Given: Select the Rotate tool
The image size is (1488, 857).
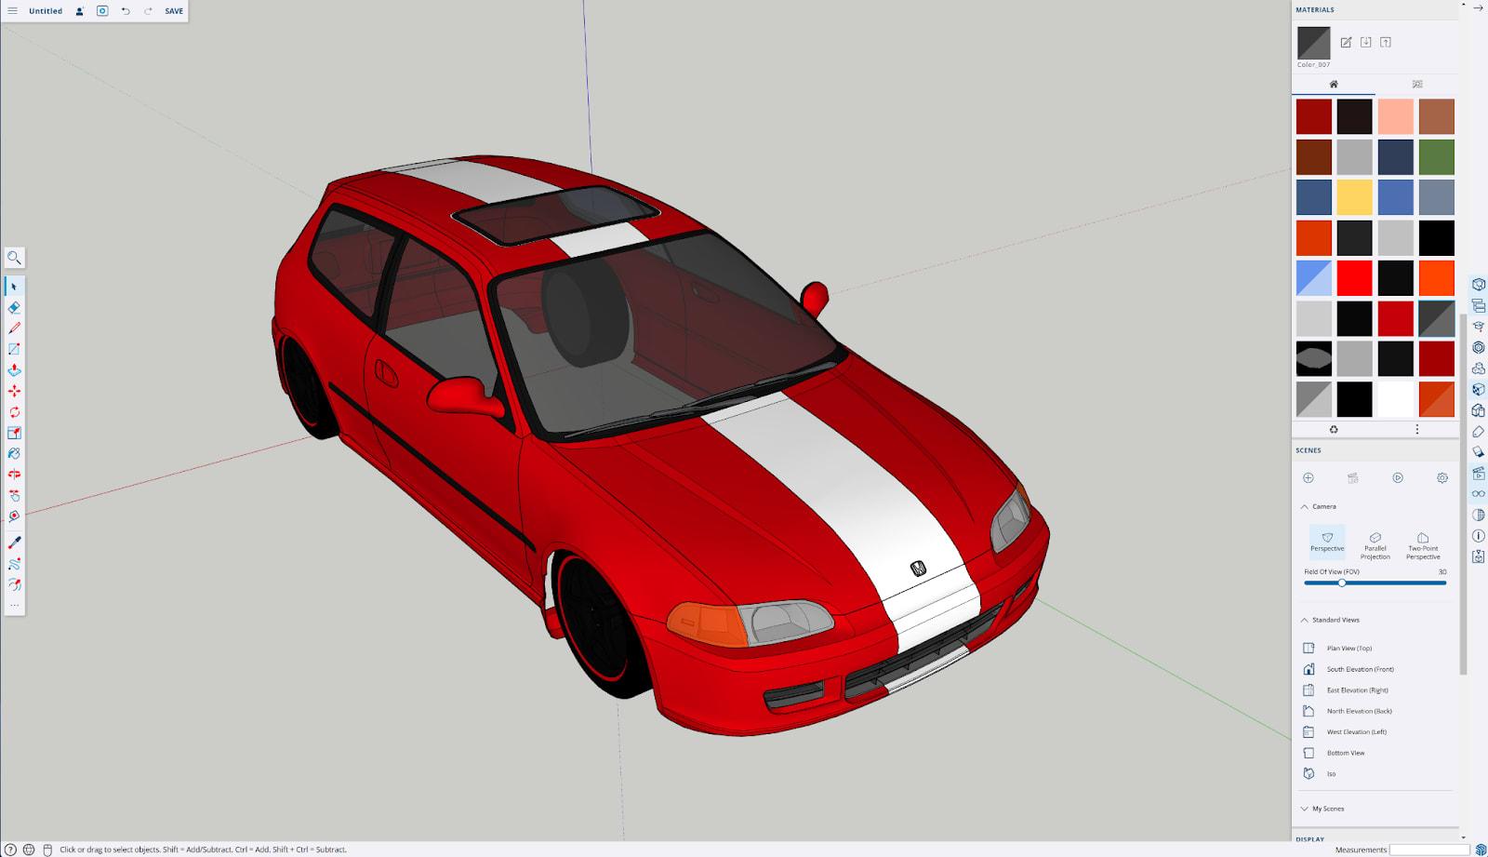Looking at the screenshot, I should click(14, 412).
